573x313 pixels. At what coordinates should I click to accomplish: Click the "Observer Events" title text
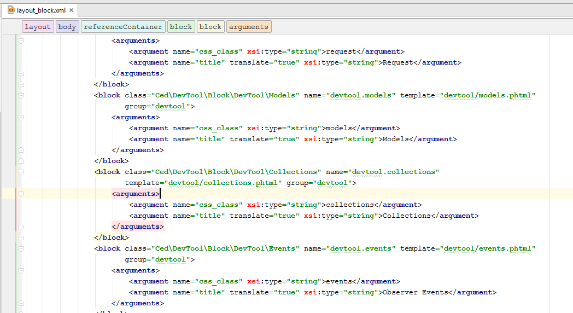tap(416, 293)
